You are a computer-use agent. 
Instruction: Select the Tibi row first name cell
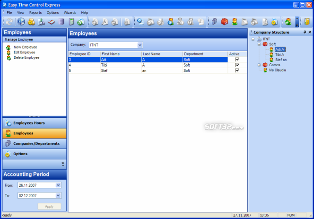[x=121, y=65]
